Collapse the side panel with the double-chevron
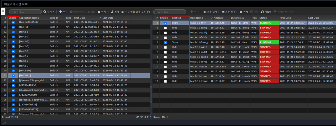The width and height of the screenshot is (336, 126). (3, 12)
